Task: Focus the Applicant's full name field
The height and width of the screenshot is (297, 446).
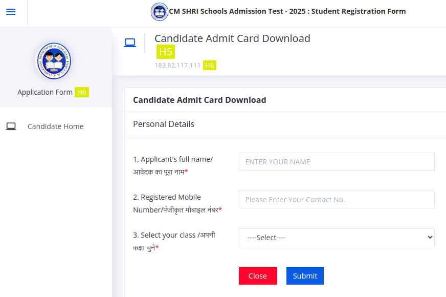Action: tap(336, 162)
